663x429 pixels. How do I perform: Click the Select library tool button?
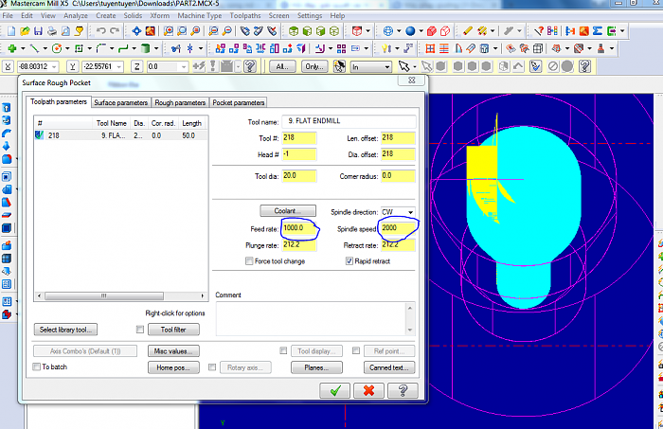click(x=65, y=330)
